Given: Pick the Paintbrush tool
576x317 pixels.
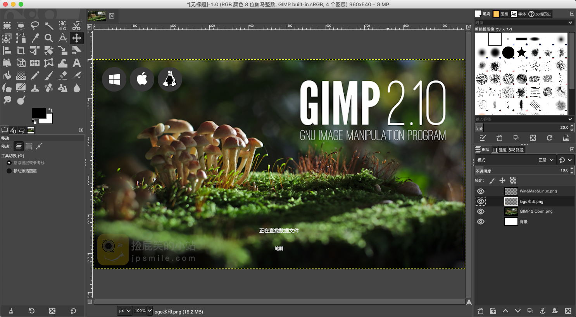Looking at the screenshot, I should pos(49,75).
